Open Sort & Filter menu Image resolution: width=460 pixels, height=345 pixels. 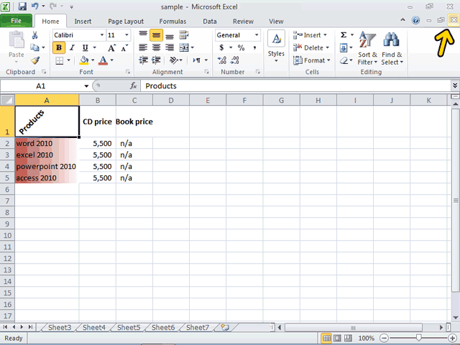click(367, 47)
